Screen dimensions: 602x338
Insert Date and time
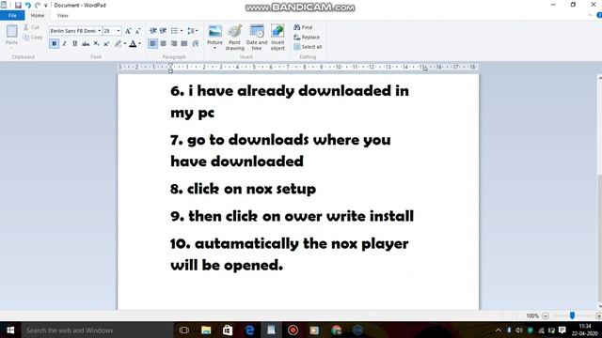point(257,38)
